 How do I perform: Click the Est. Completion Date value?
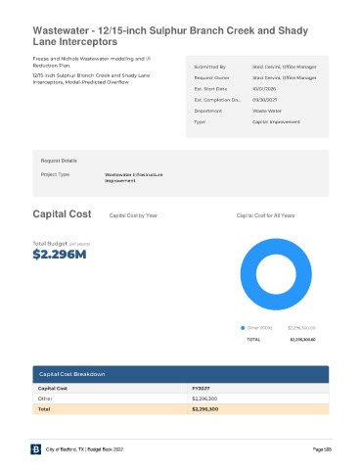click(265, 100)
